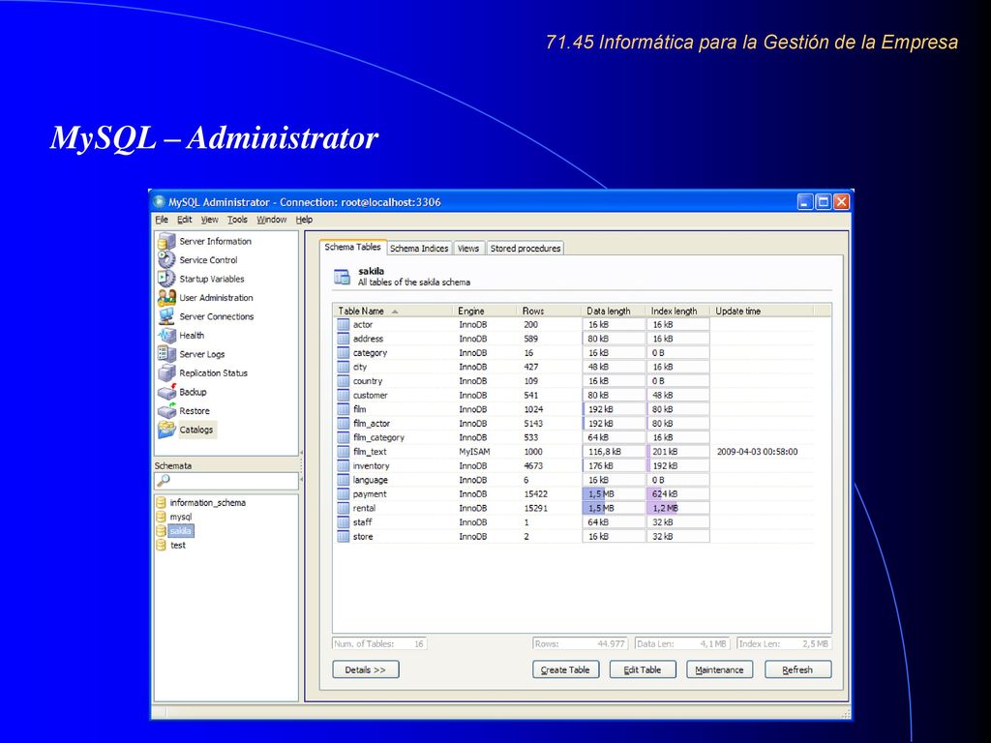991x743 pixels.
Task: Click the Maintenance button
Action: tap(719, 669)
